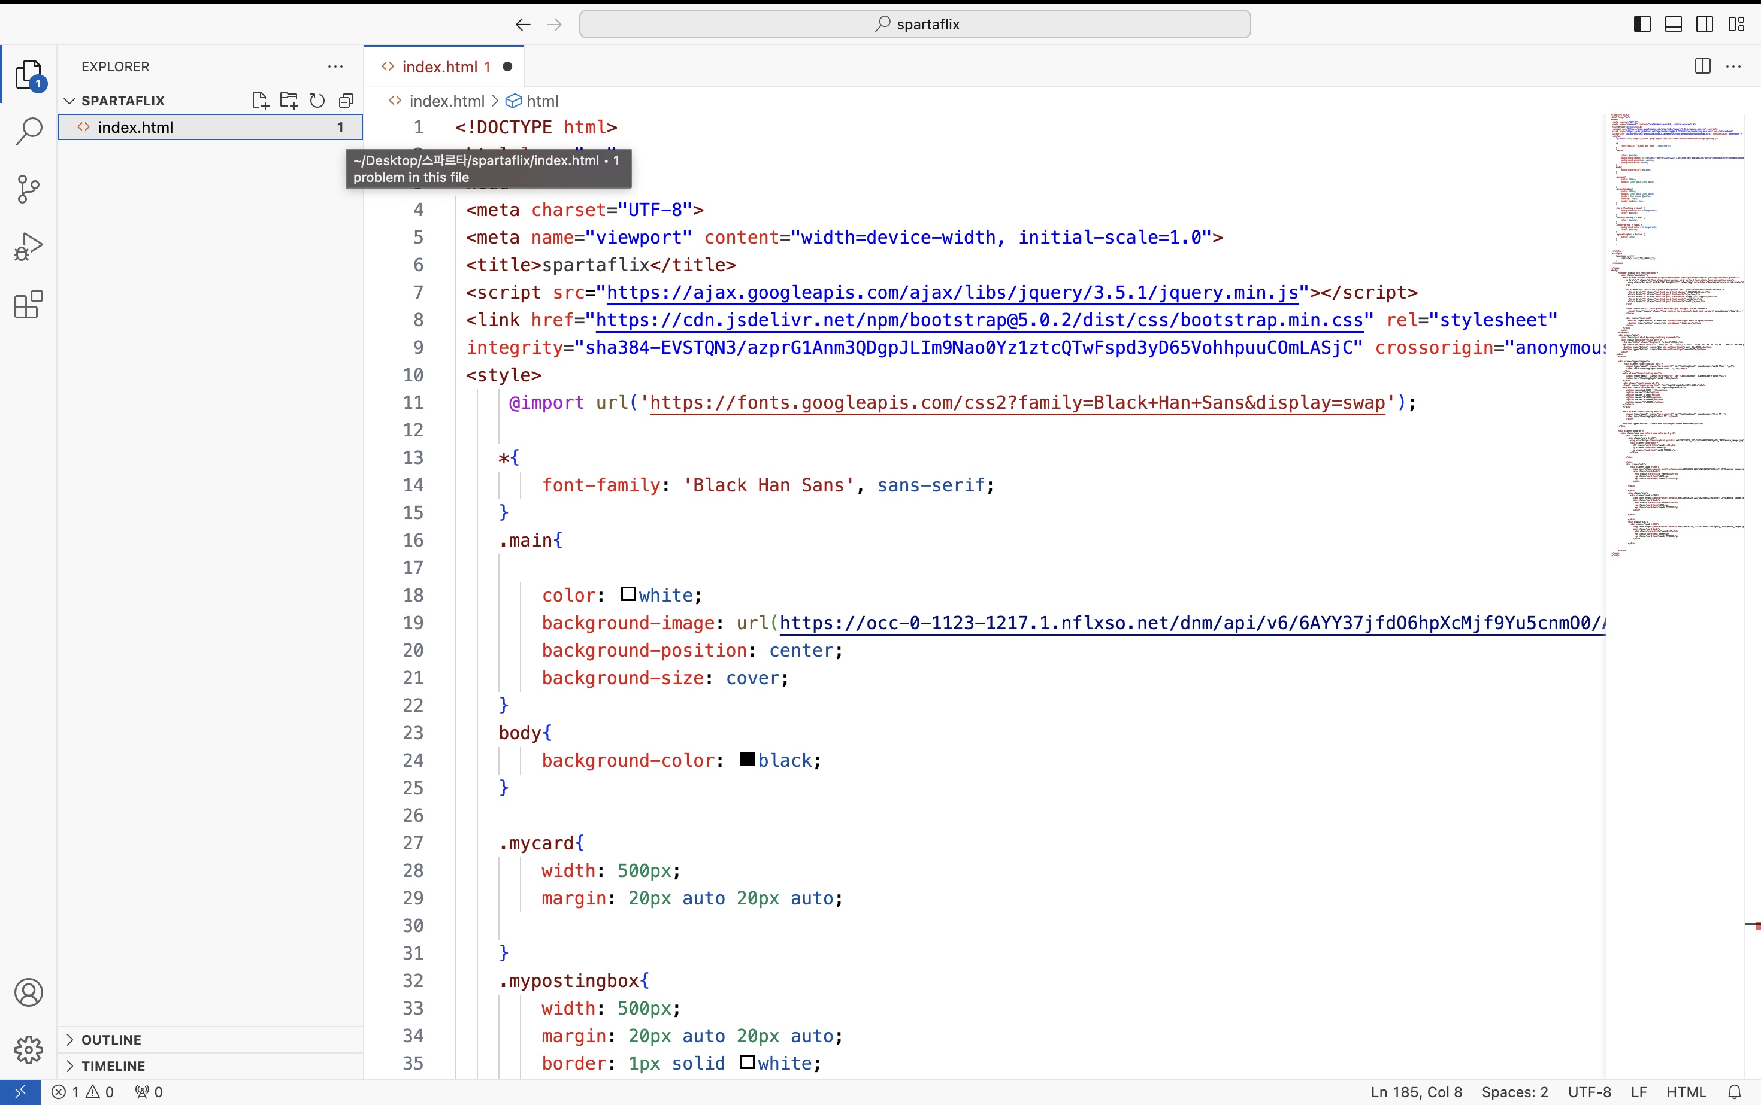Open the Extensions view
Viewport: 1761px width, 1105px height.
29,305
